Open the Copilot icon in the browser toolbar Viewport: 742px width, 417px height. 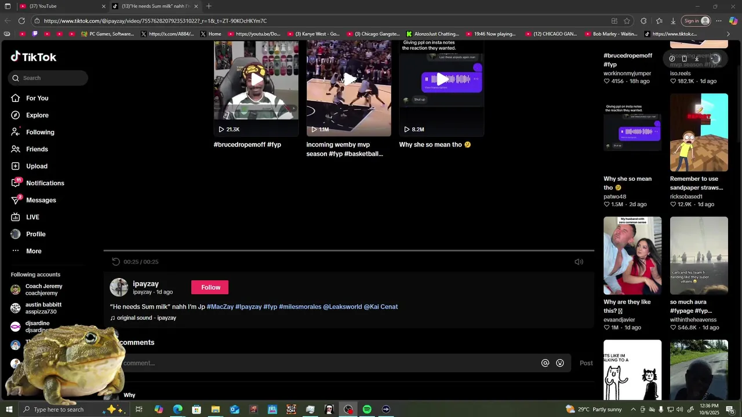point(733,21)
